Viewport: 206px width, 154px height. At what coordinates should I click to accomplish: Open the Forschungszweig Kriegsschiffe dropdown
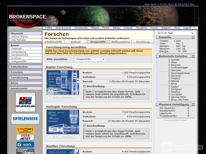point(90,59)
